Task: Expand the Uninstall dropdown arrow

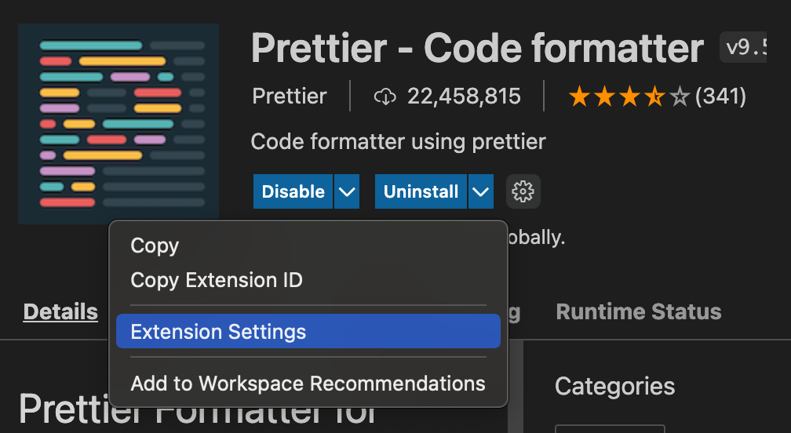Action: point(481,191)
